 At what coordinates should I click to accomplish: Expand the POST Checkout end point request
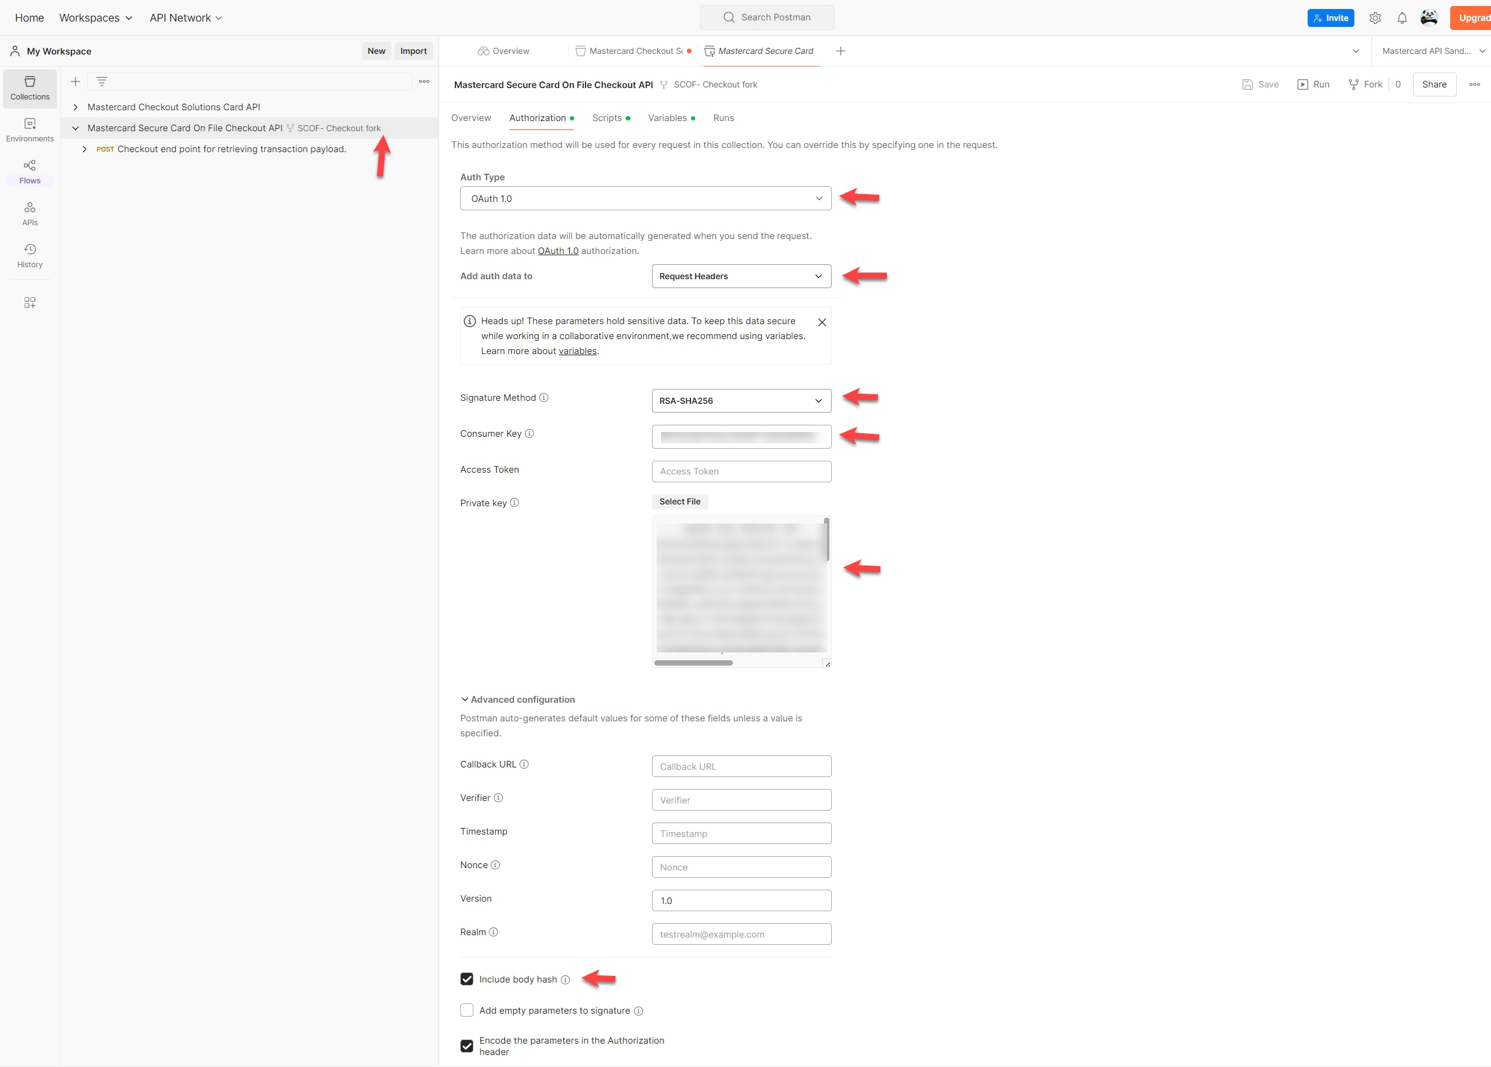pos(84,149)
